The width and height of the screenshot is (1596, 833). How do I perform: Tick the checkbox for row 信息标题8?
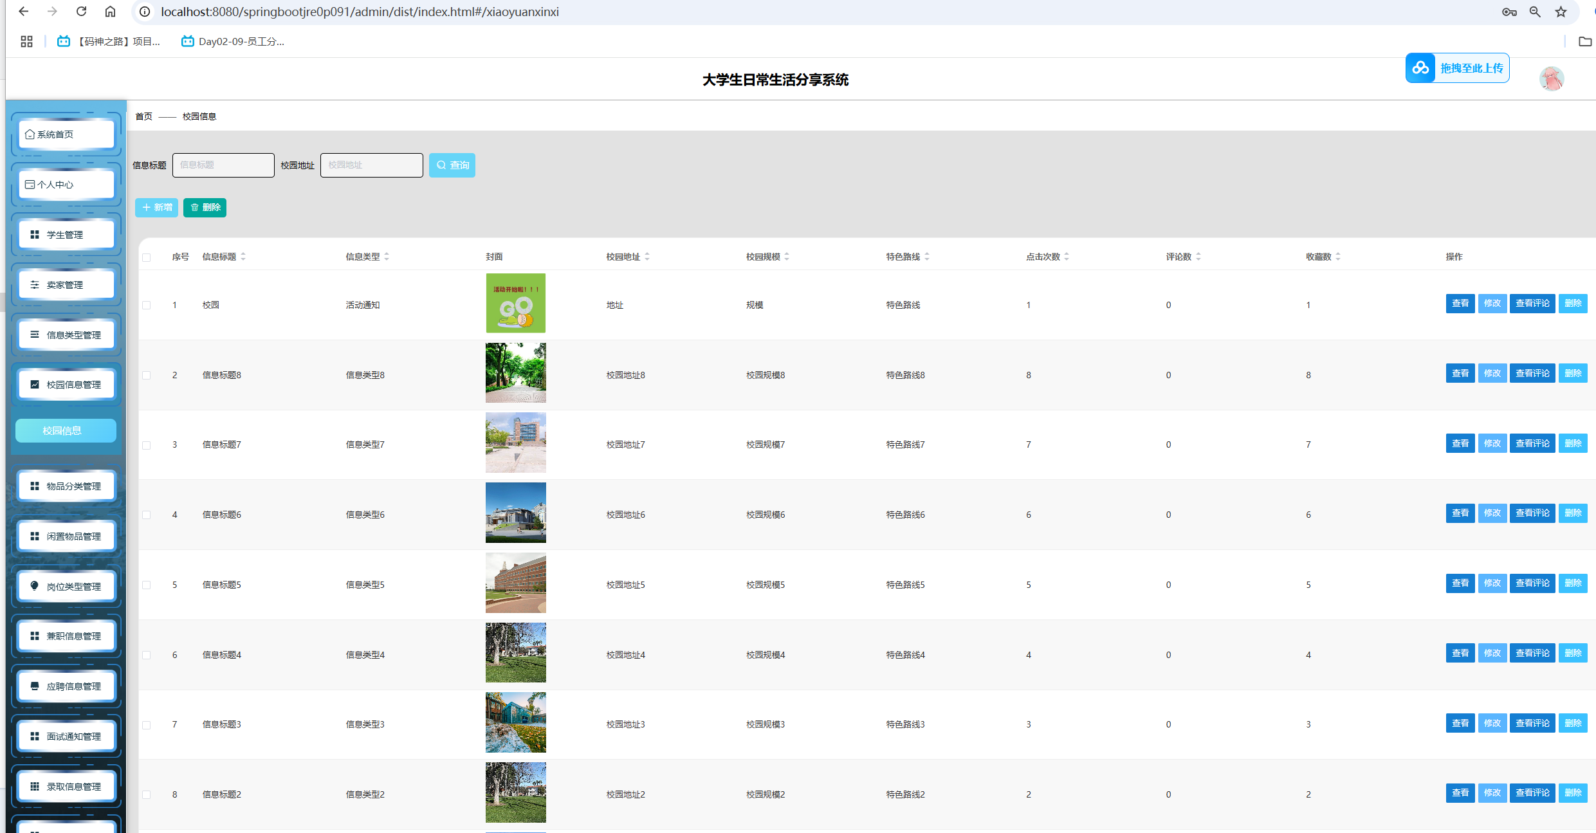(x=147, y=375)
